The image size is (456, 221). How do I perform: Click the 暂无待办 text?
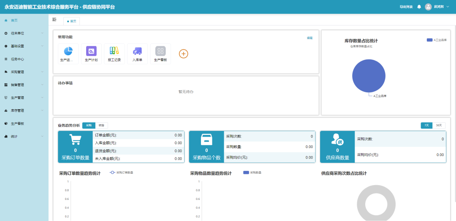[186, 92]
